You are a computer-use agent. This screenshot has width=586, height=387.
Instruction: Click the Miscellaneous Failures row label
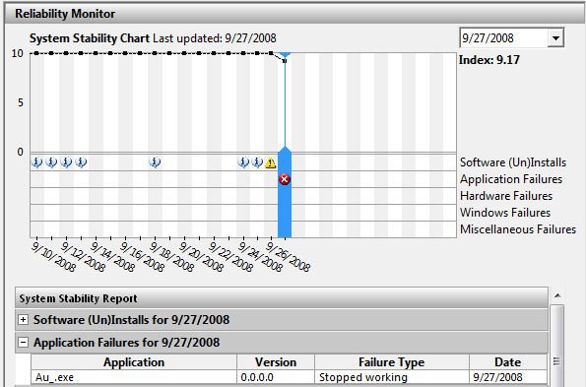(x=518, y=229)
